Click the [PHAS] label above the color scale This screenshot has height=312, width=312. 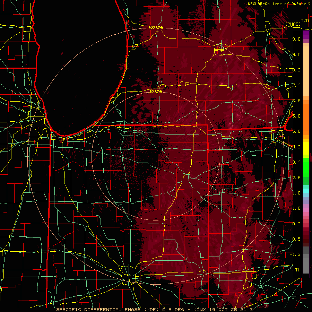pyautogui.click(x=293, y=24)
